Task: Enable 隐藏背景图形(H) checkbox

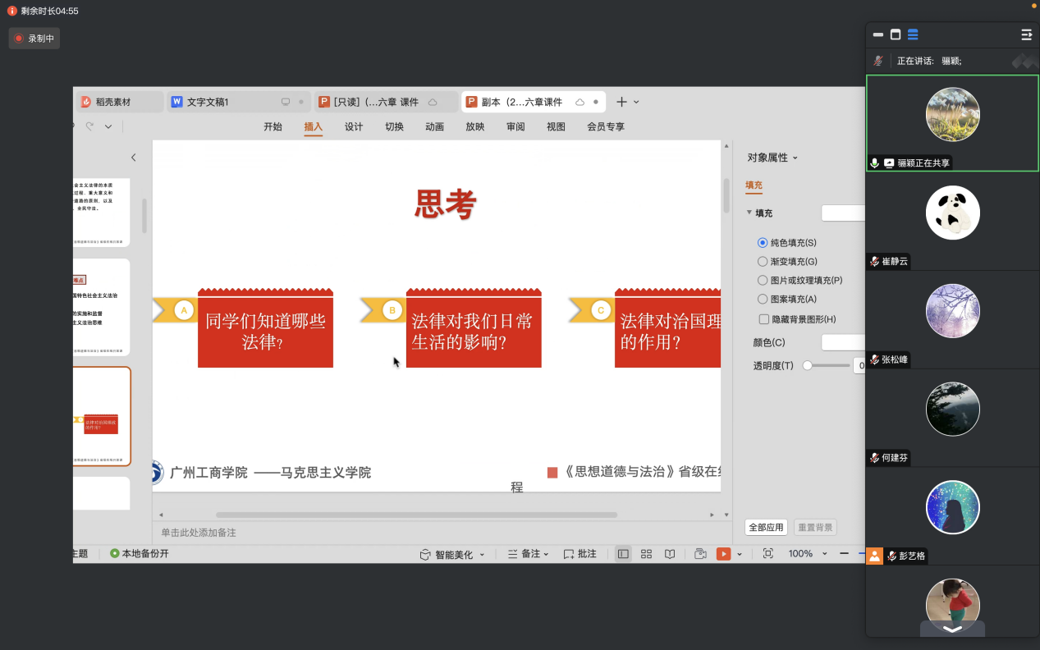Action: 763,319
